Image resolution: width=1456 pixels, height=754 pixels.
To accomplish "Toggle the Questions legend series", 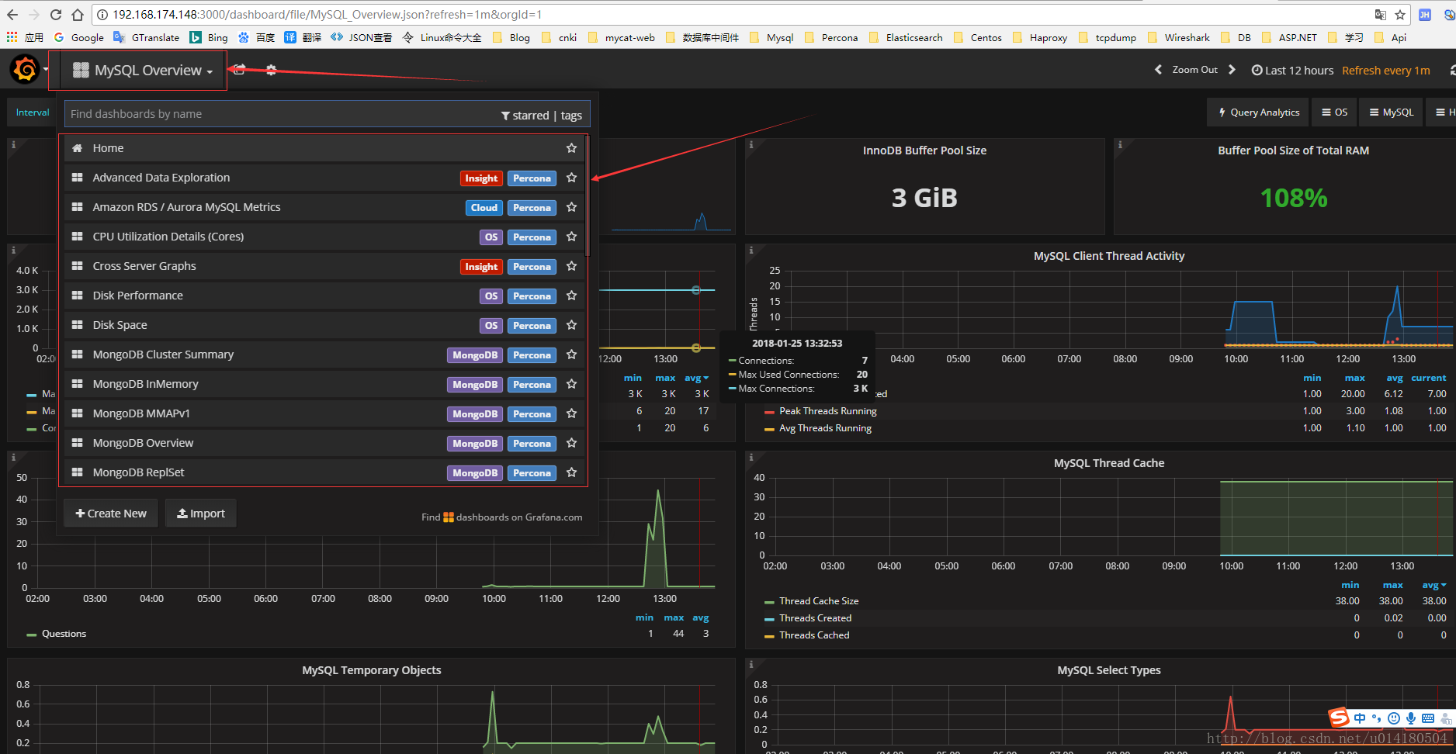I will 64,634.
